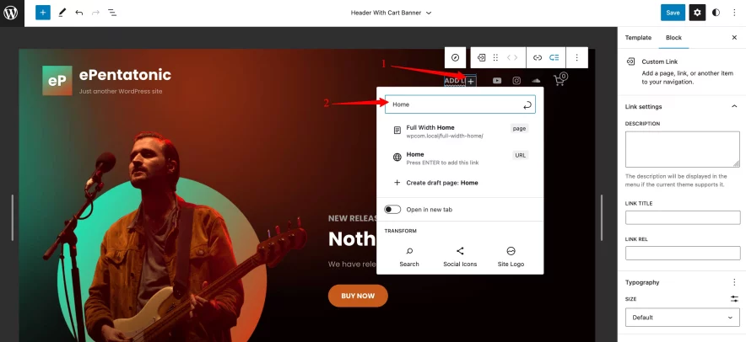Viewport: 746px width, 342px height.
Task: Click the WordPress logo in top-left corner
Action: 12,13
